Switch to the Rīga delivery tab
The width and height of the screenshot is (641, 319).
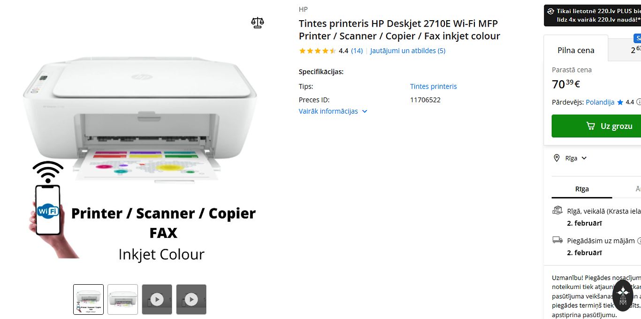(x=582, y=189)
